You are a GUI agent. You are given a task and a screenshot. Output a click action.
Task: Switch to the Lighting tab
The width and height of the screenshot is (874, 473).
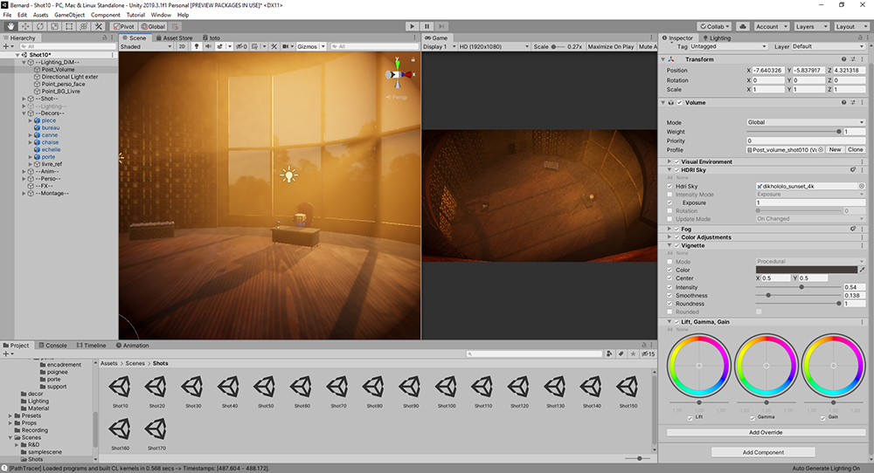[x=718, y=38]
